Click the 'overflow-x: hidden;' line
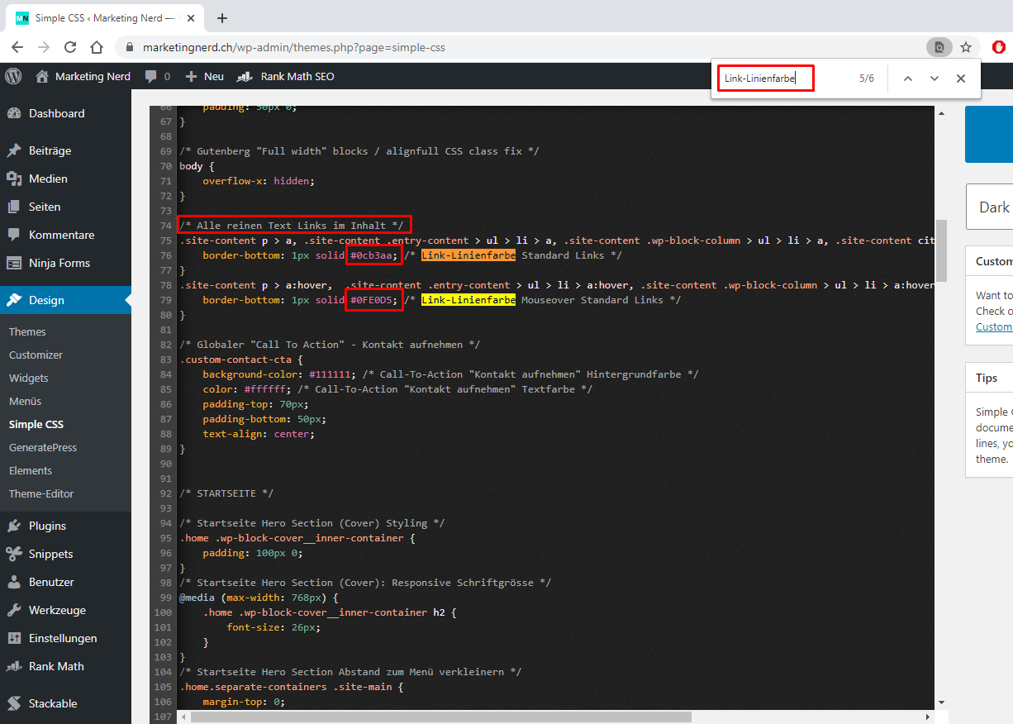Screen dimensions: 1013x724 coord(259,181)
